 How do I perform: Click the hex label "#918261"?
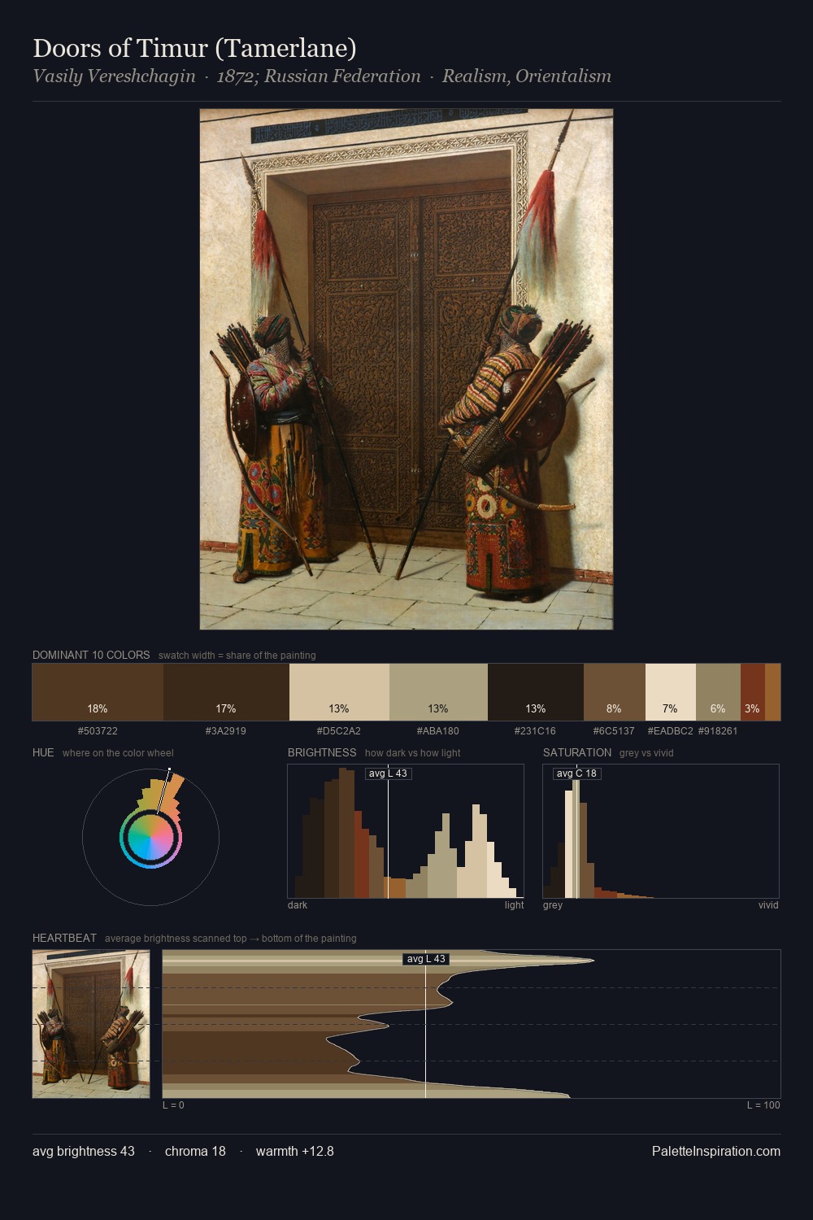click(718, 731)
